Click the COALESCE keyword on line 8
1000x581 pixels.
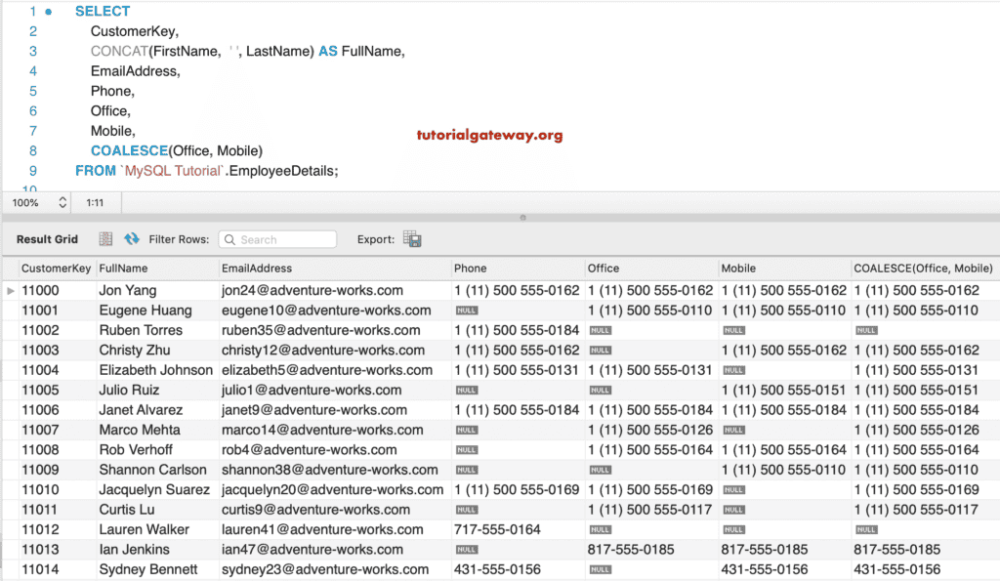point(128,150)
